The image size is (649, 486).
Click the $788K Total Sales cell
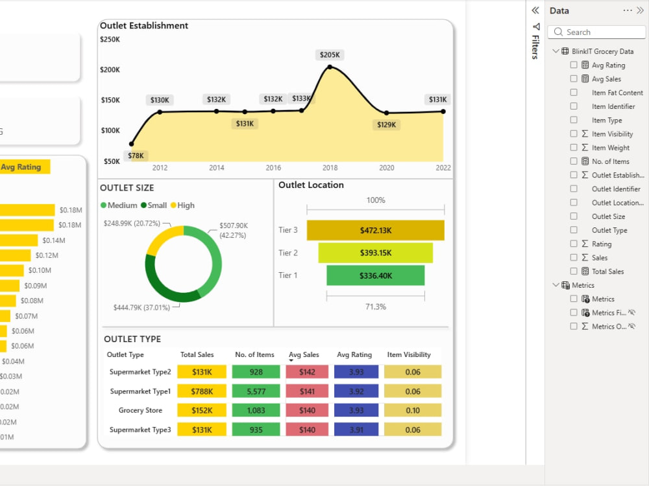(x=202, y=391)
